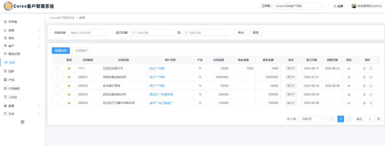
Task: Click the 新增合同 button
Action: 61,51
